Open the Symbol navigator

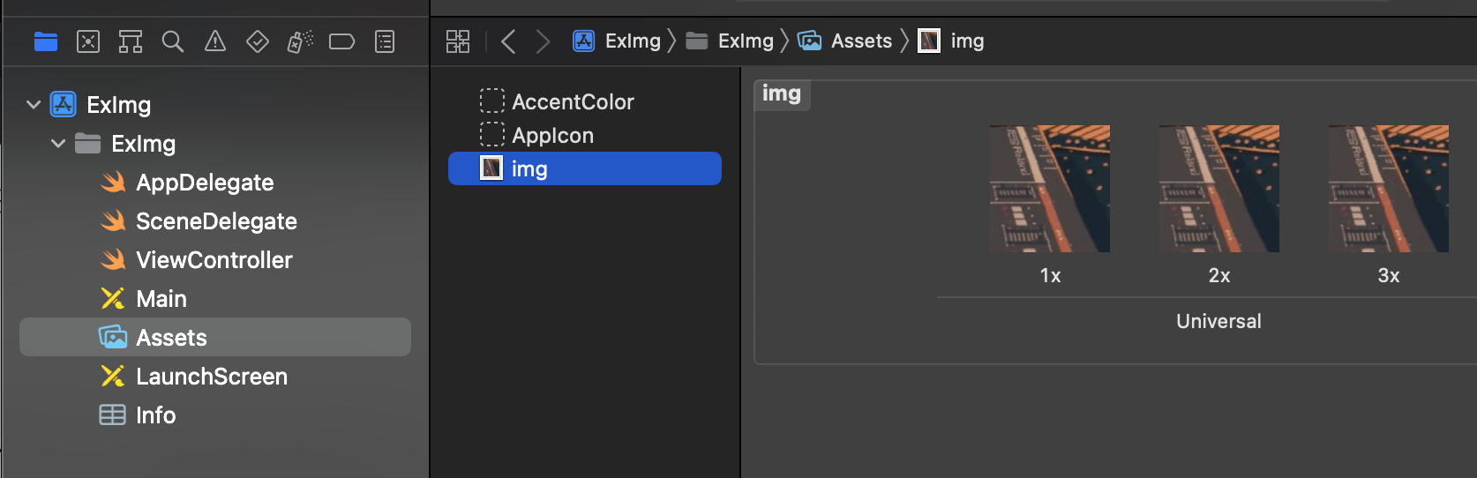point(131,41)
